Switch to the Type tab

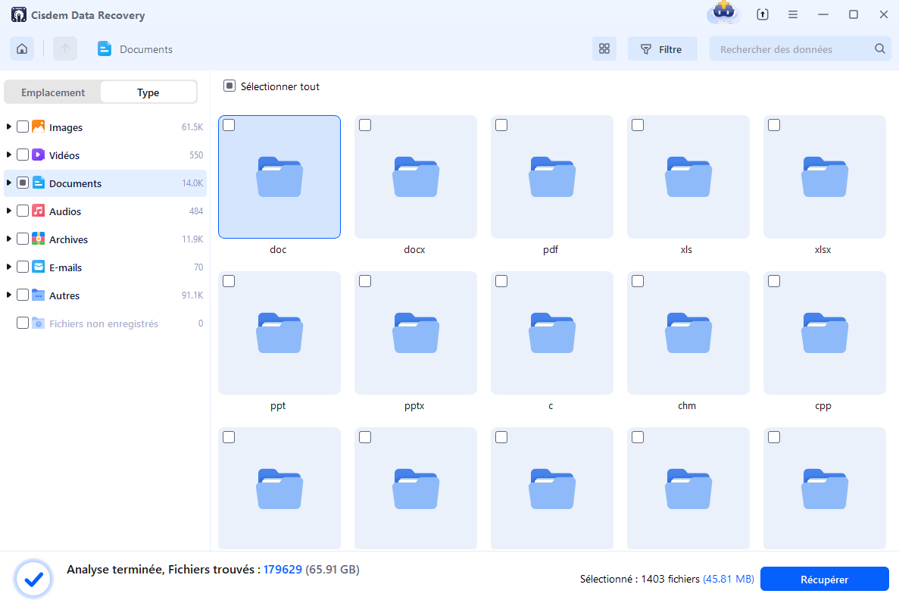point(148,92)
